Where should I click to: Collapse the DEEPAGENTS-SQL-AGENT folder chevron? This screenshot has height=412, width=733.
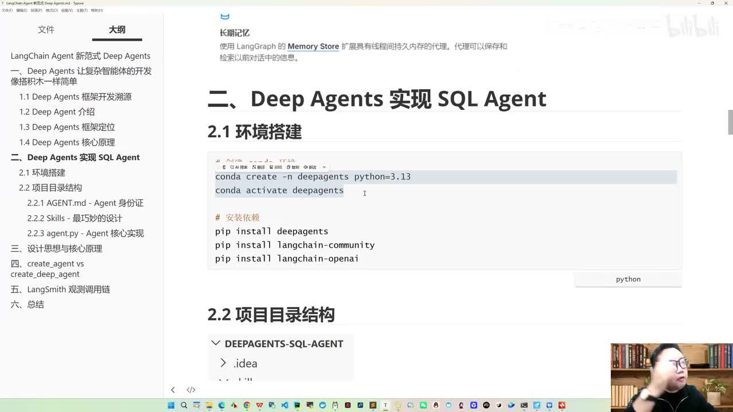tap(215, 343)
